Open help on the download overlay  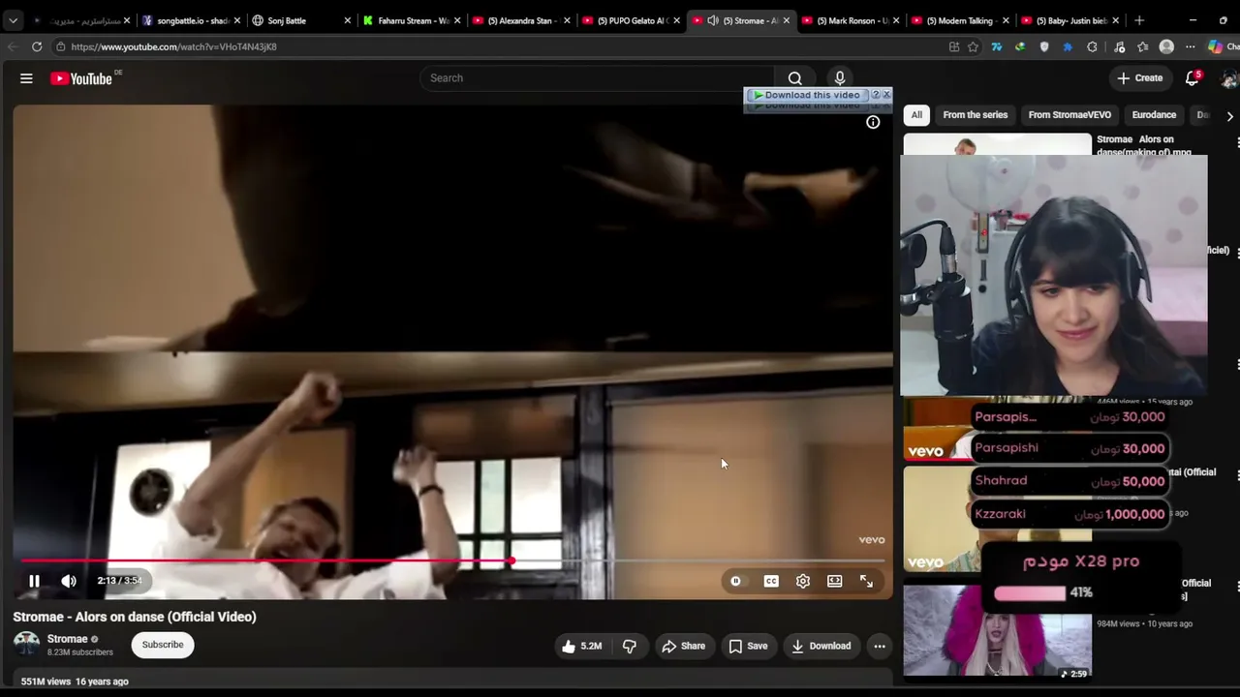(876, 95)
